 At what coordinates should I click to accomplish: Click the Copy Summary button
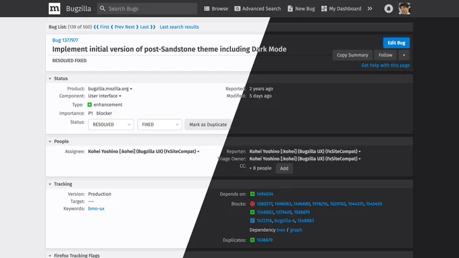(352, 55)
